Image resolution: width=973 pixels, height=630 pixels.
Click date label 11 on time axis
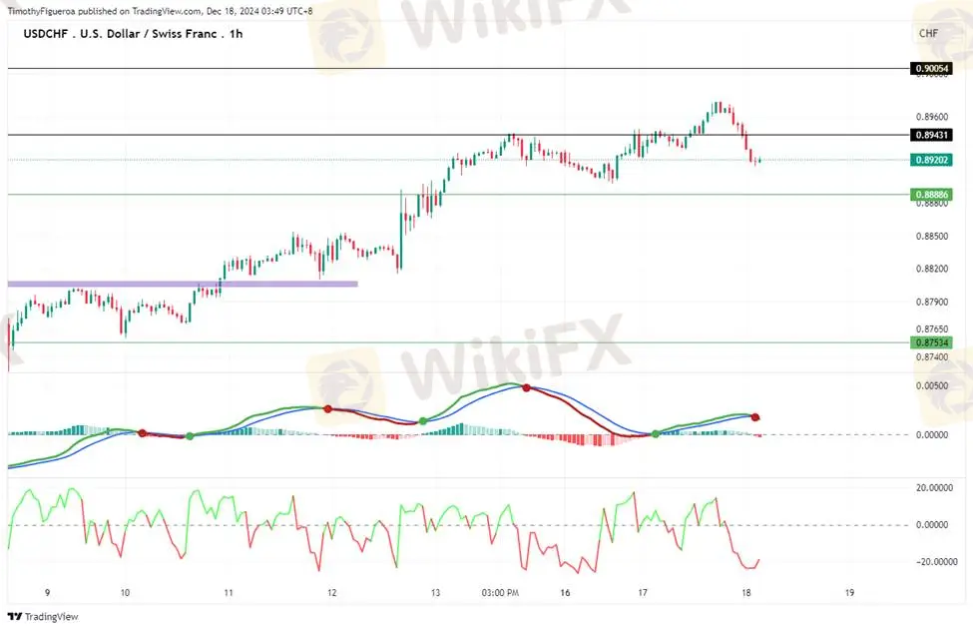pyautogui.click(x=229, y=593)
